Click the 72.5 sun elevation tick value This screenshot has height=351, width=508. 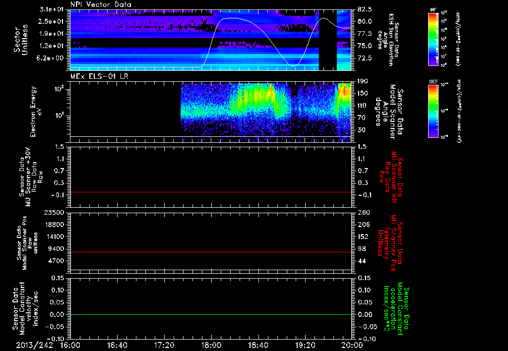pyautogui.click(x=365, y=58)
